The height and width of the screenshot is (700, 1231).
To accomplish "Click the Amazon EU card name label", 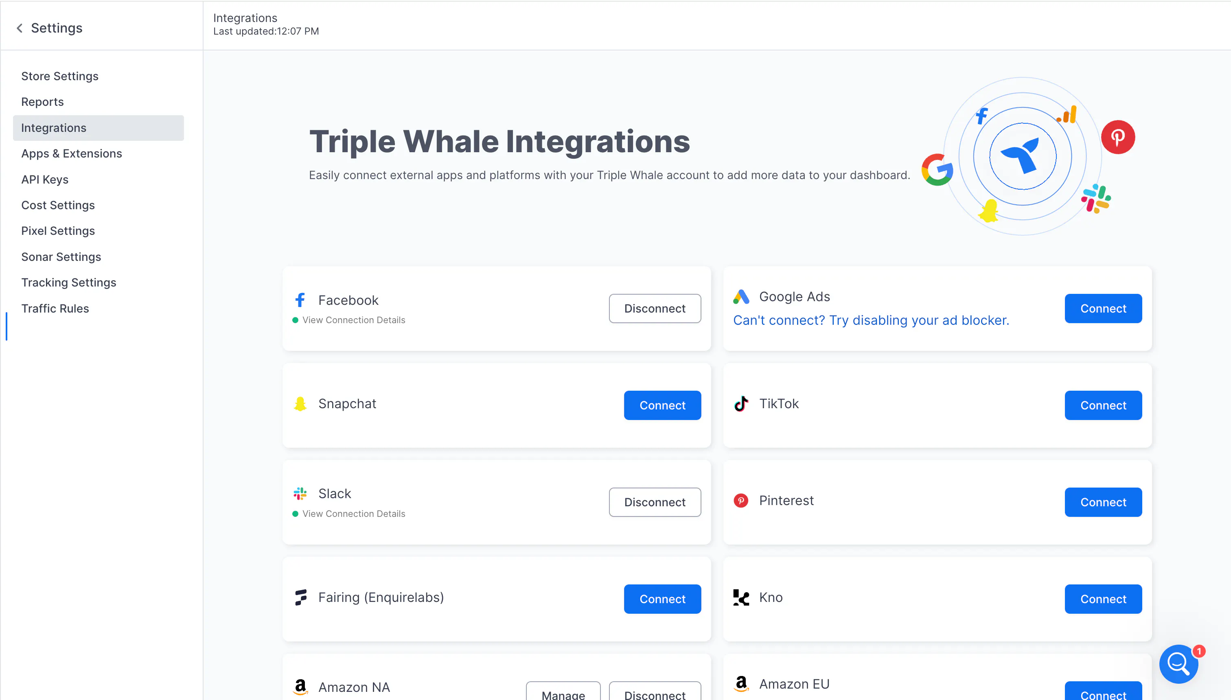I will point(794,684).
